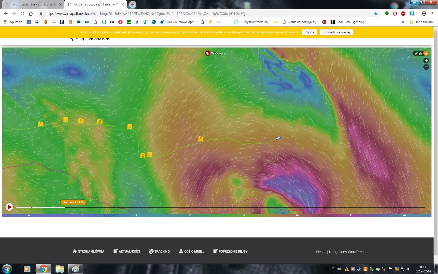Open File Explorer from the taskbar
Screen dimensions: 438x274
point(60,269)
